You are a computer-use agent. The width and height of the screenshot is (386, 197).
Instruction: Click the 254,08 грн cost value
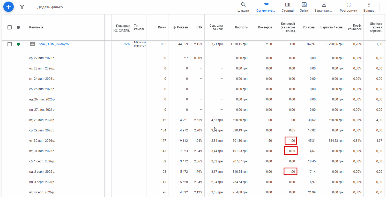pyautogui.click(x=241, y=192)
